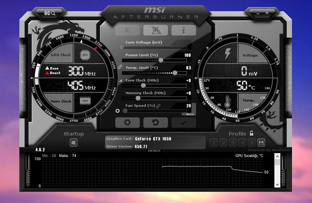This screenshot has height=203, width=312.
Task: Click the Temp. Limit slider handle
Action: coord(175,73)
